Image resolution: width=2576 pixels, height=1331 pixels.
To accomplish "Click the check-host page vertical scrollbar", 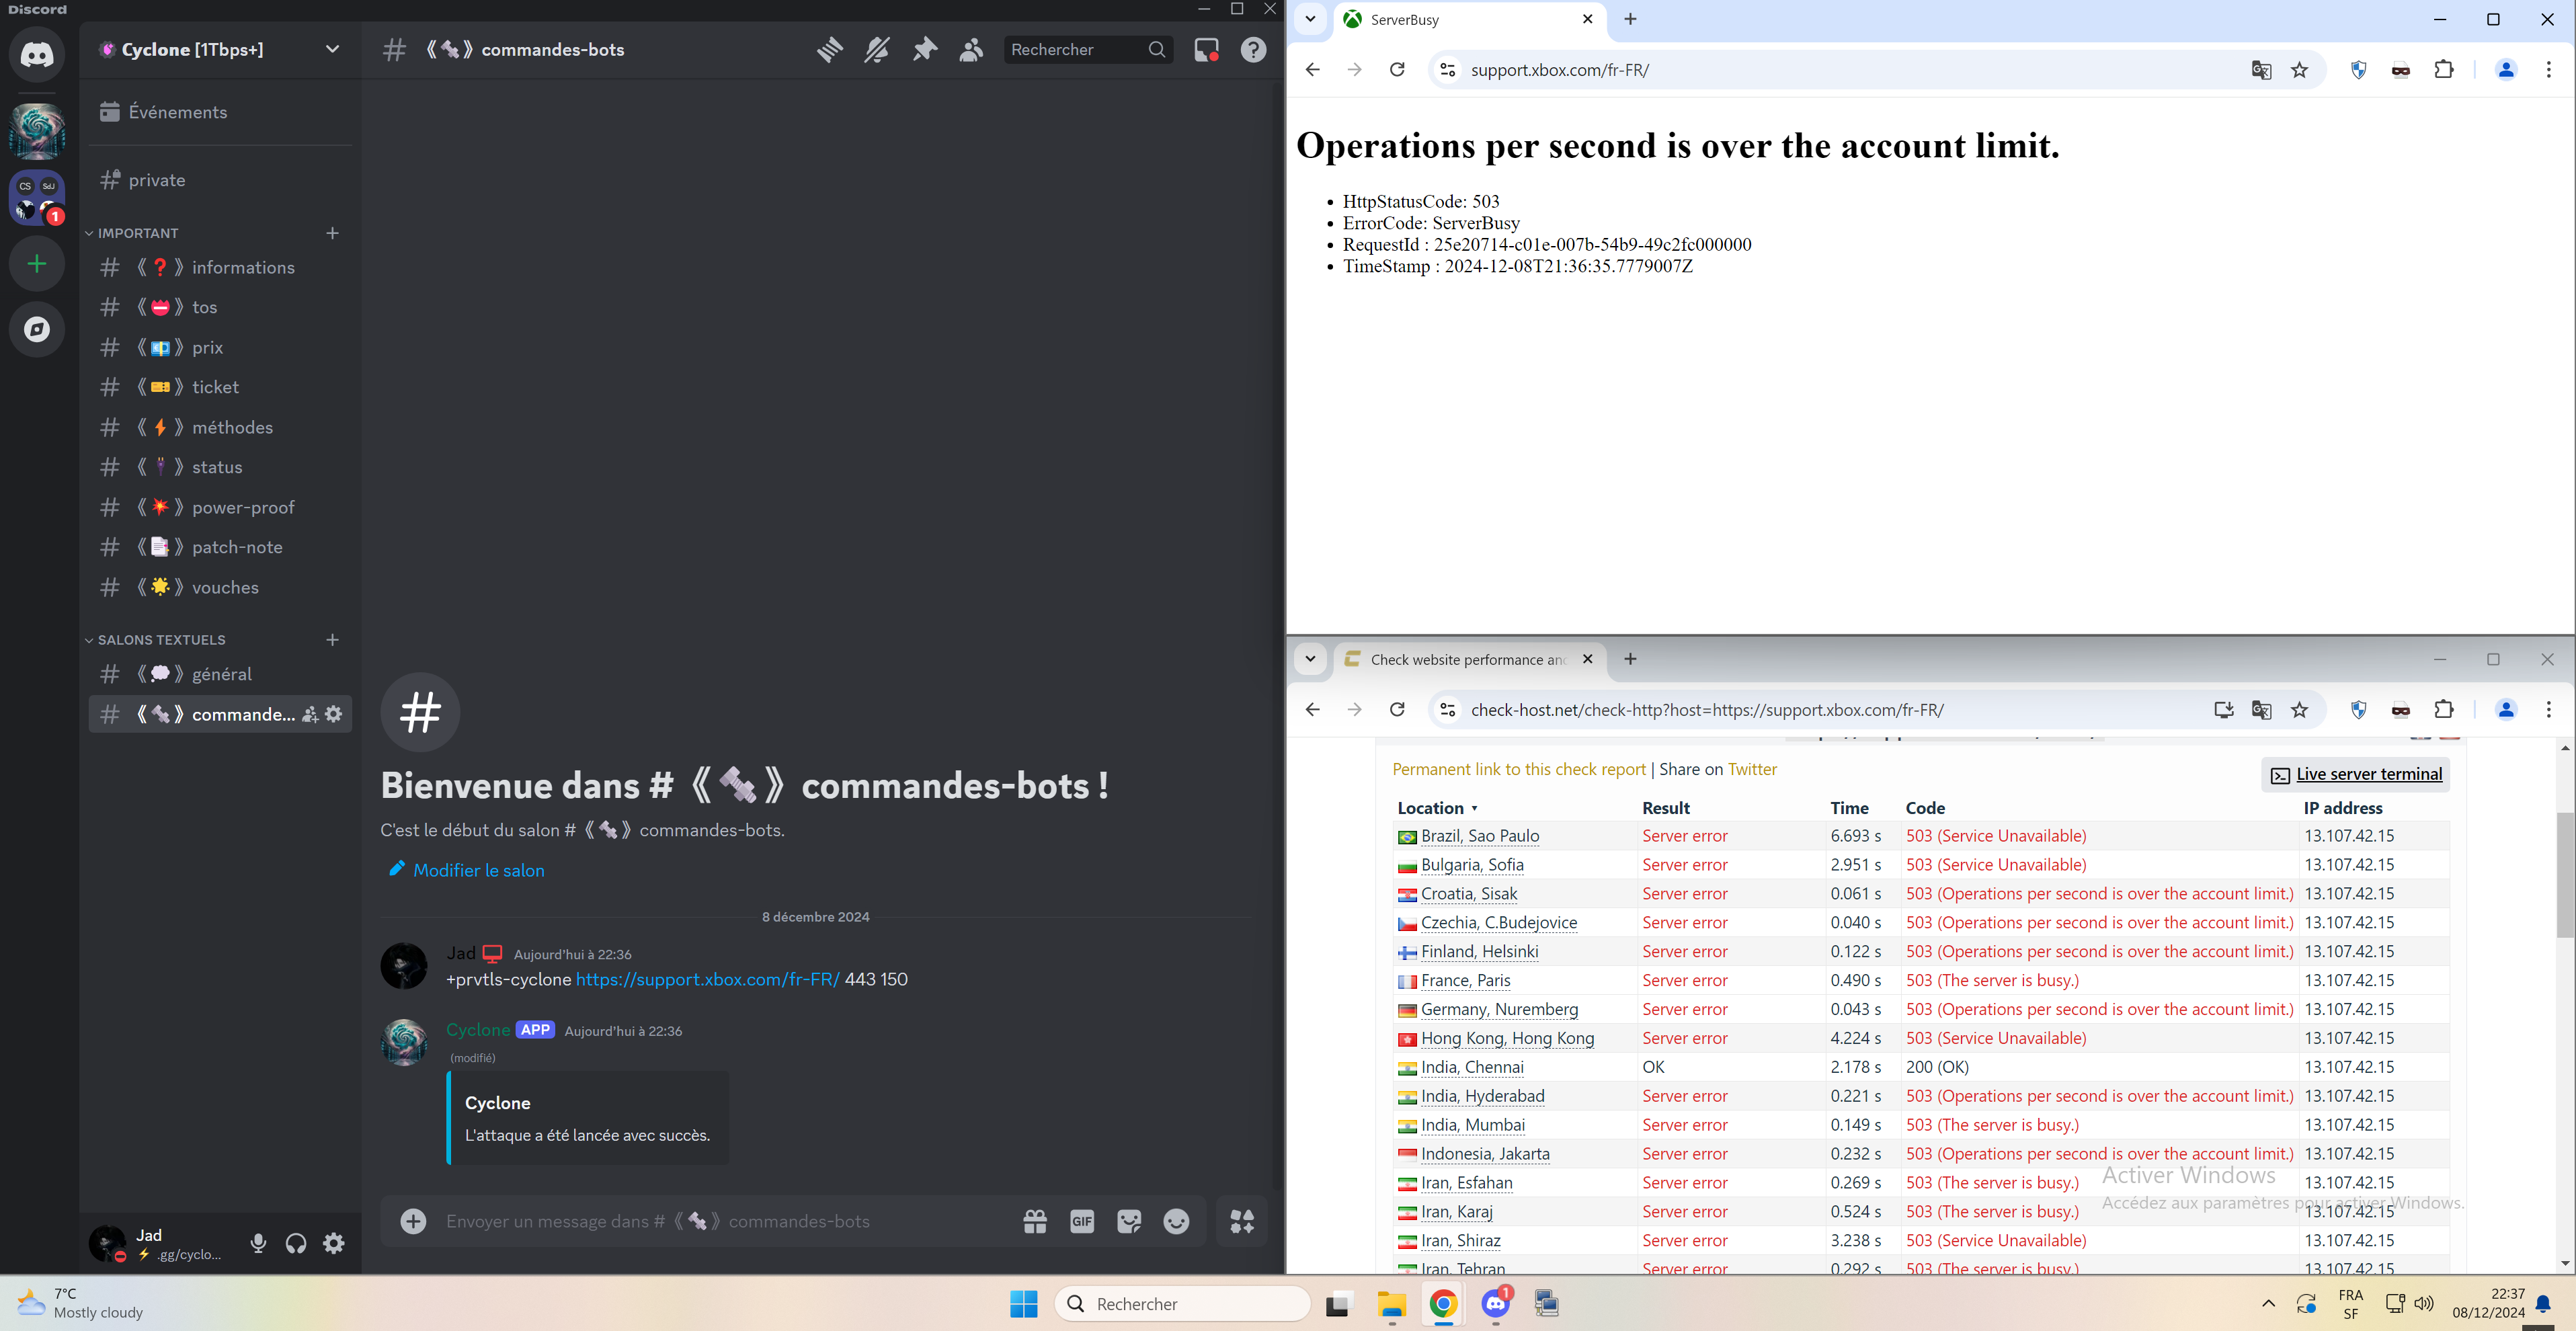I will point(2564,875).
